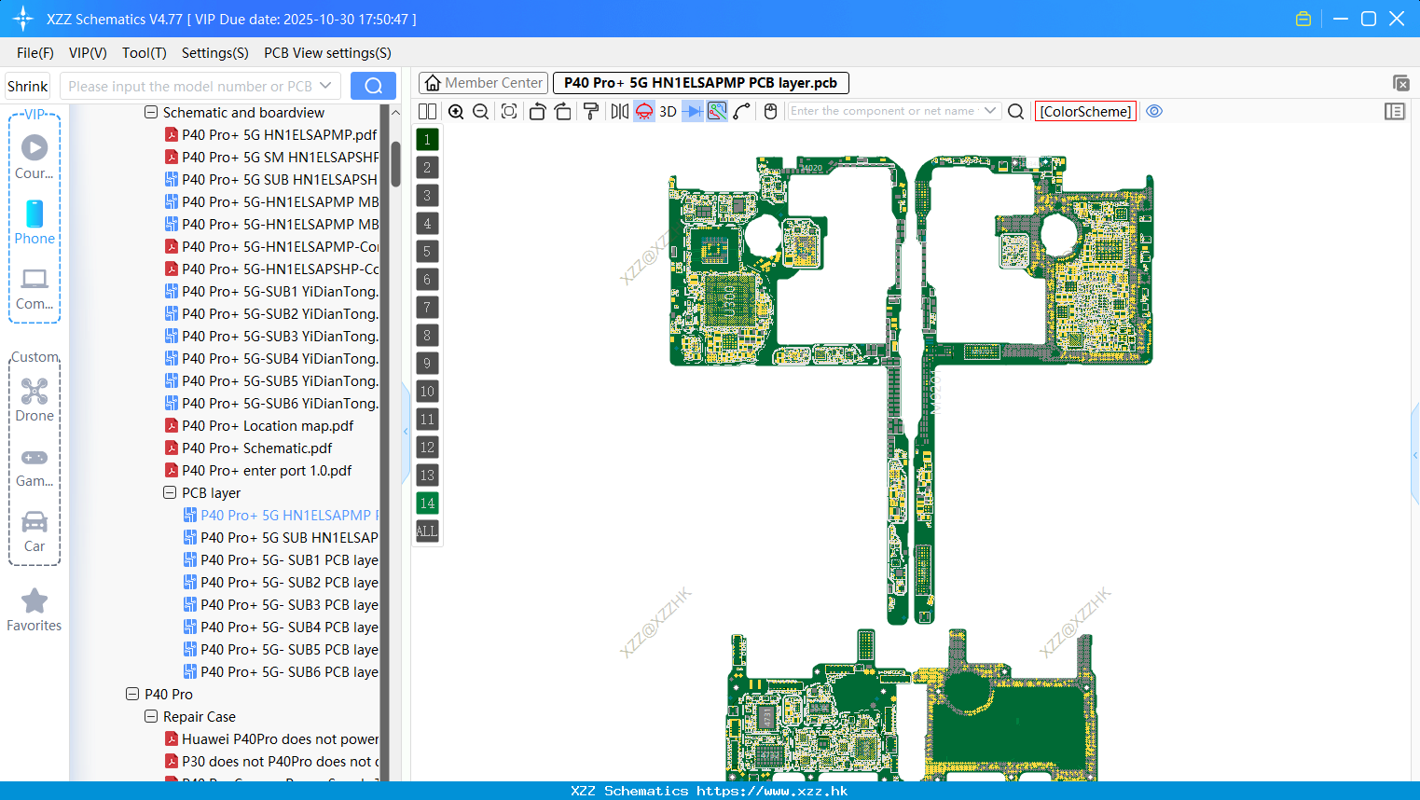1420x800 pixels.
Task: Click the yellow gift bag icon
Action: click(1303, 19)
